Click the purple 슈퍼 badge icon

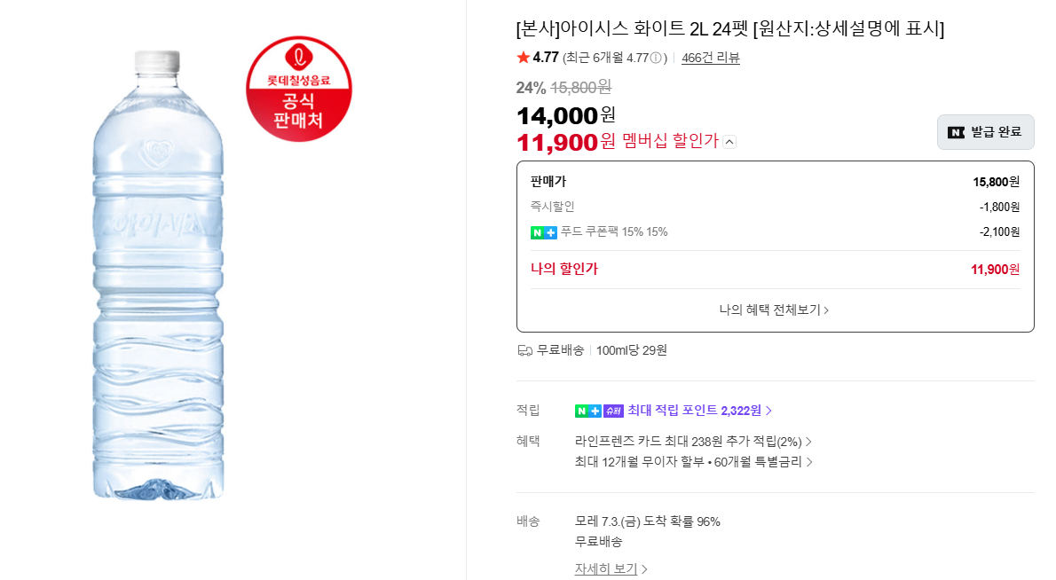pos(613,411)
